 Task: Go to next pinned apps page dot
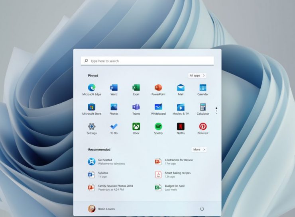pyautogui.click(x=216, y=111)
